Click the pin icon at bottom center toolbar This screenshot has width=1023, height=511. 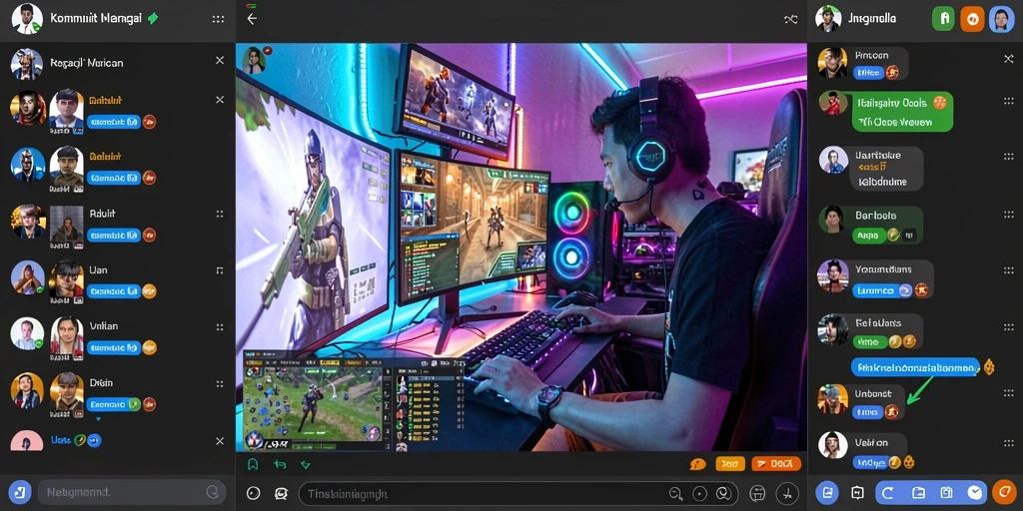[x=787, y=493]
